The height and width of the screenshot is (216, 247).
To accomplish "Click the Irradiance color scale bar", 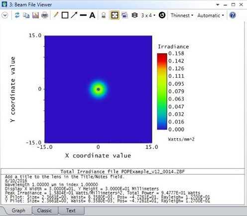I will (162, 91).
